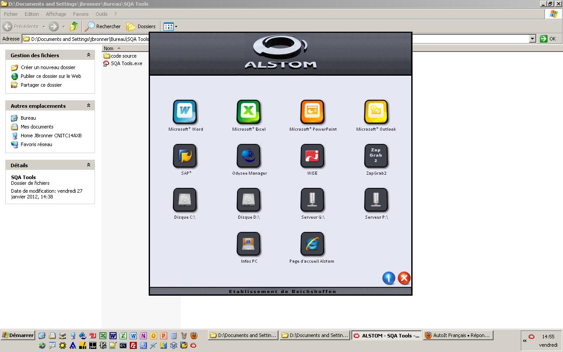Click the OK go button beside address bar
This screenshot has height=352, width=563.
coord(548,39)
